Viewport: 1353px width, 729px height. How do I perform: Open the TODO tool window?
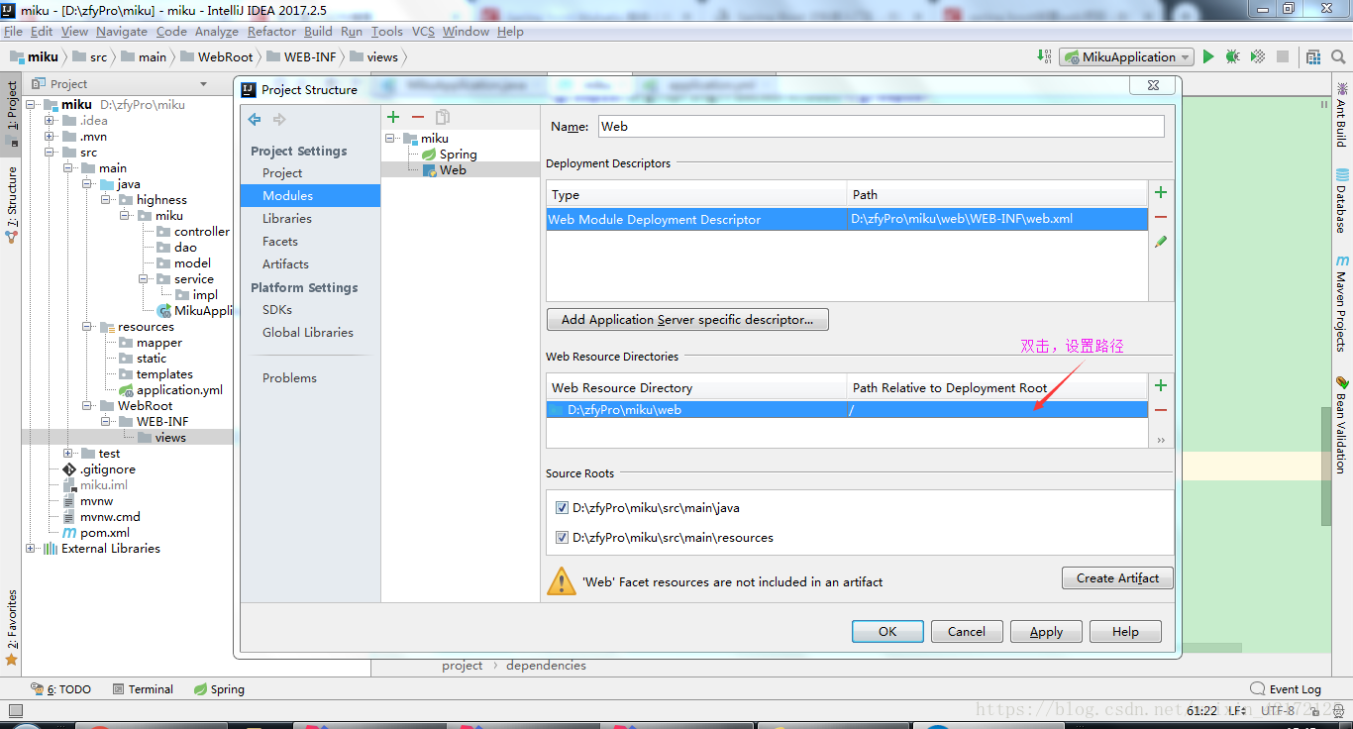coord(60,689)
